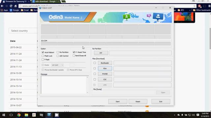Tick the checkbox beside PDA
Viewport: 211px width, 118px height.
click(95, 69)
